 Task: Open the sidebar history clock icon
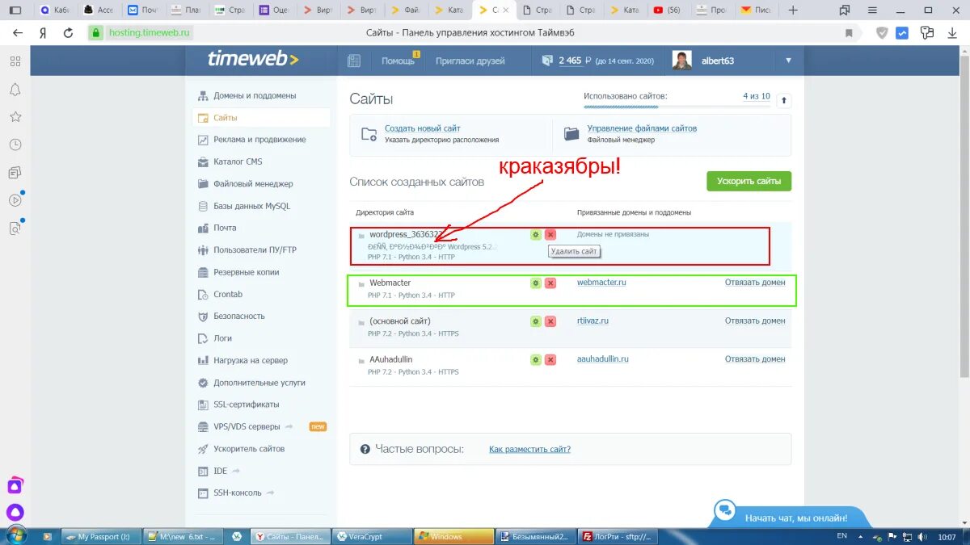click(x=15, y=145)
